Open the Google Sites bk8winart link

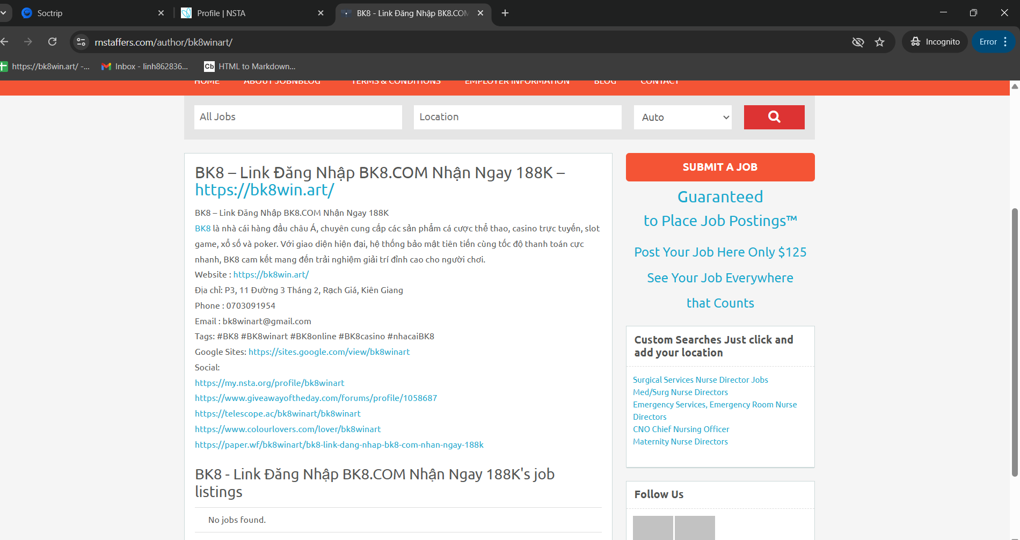[329, 352]
